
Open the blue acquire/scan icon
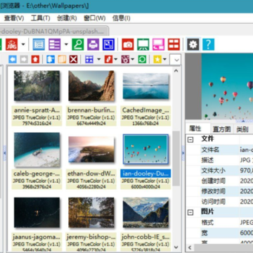[108, 44]
